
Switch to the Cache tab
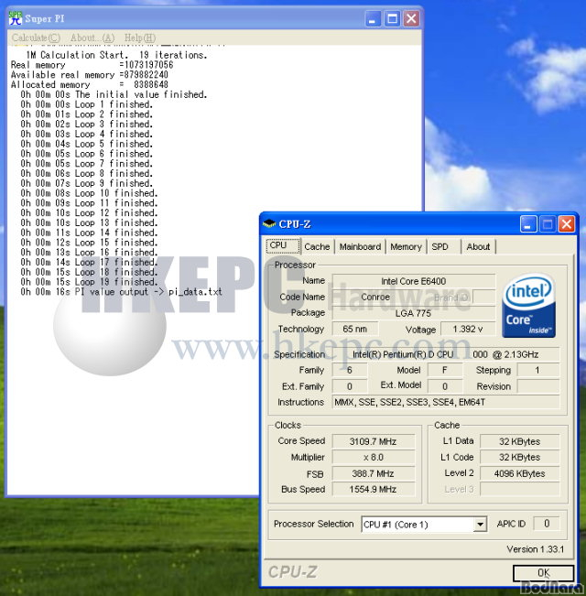[317, 247]
